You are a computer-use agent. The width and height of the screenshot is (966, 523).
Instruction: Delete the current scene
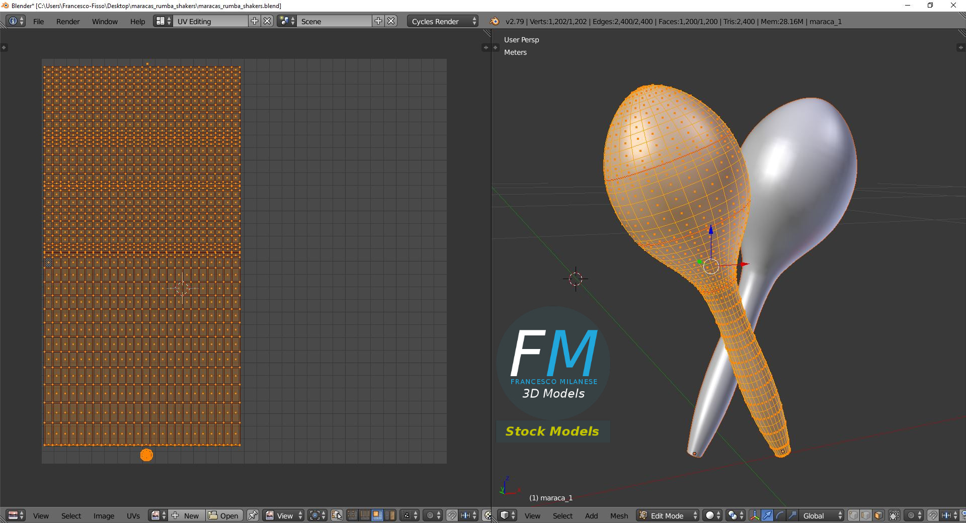point(391,21)
